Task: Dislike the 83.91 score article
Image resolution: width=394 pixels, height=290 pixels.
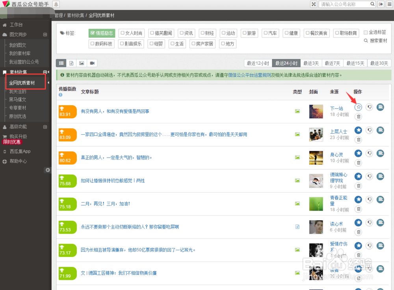Action: [370, 107]
